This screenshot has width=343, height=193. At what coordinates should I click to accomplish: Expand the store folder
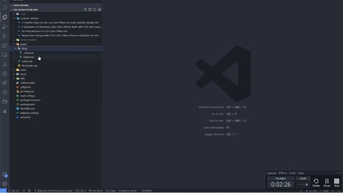14,74
